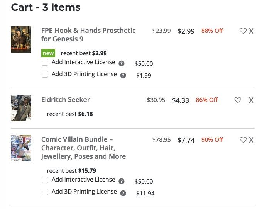
Task: Remove FPE Hook & Hands from cart
Action: click(251, 31)
